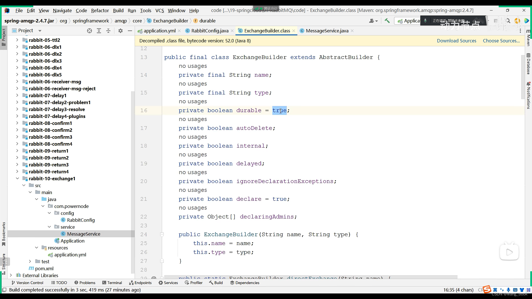This screenshot has width=532, height=299.
Task: Toggle the Notifications side panel
Action: point(528,96)
